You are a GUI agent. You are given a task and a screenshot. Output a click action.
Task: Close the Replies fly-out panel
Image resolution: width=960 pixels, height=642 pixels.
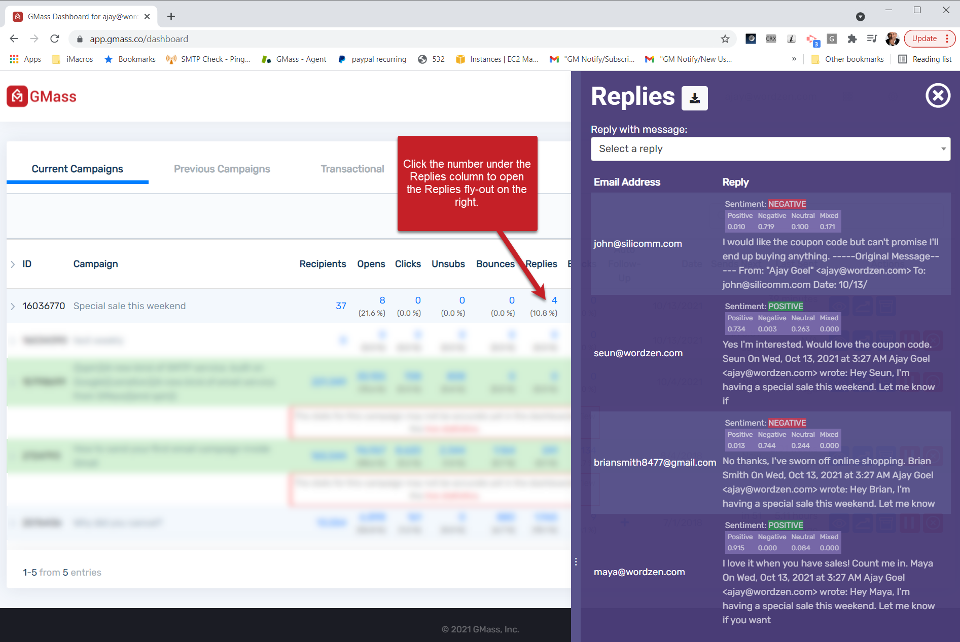point(938,95)
